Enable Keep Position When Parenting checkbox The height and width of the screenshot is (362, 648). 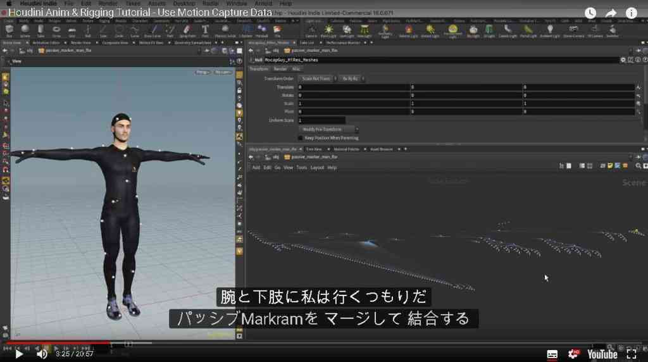tap(301, 138)
